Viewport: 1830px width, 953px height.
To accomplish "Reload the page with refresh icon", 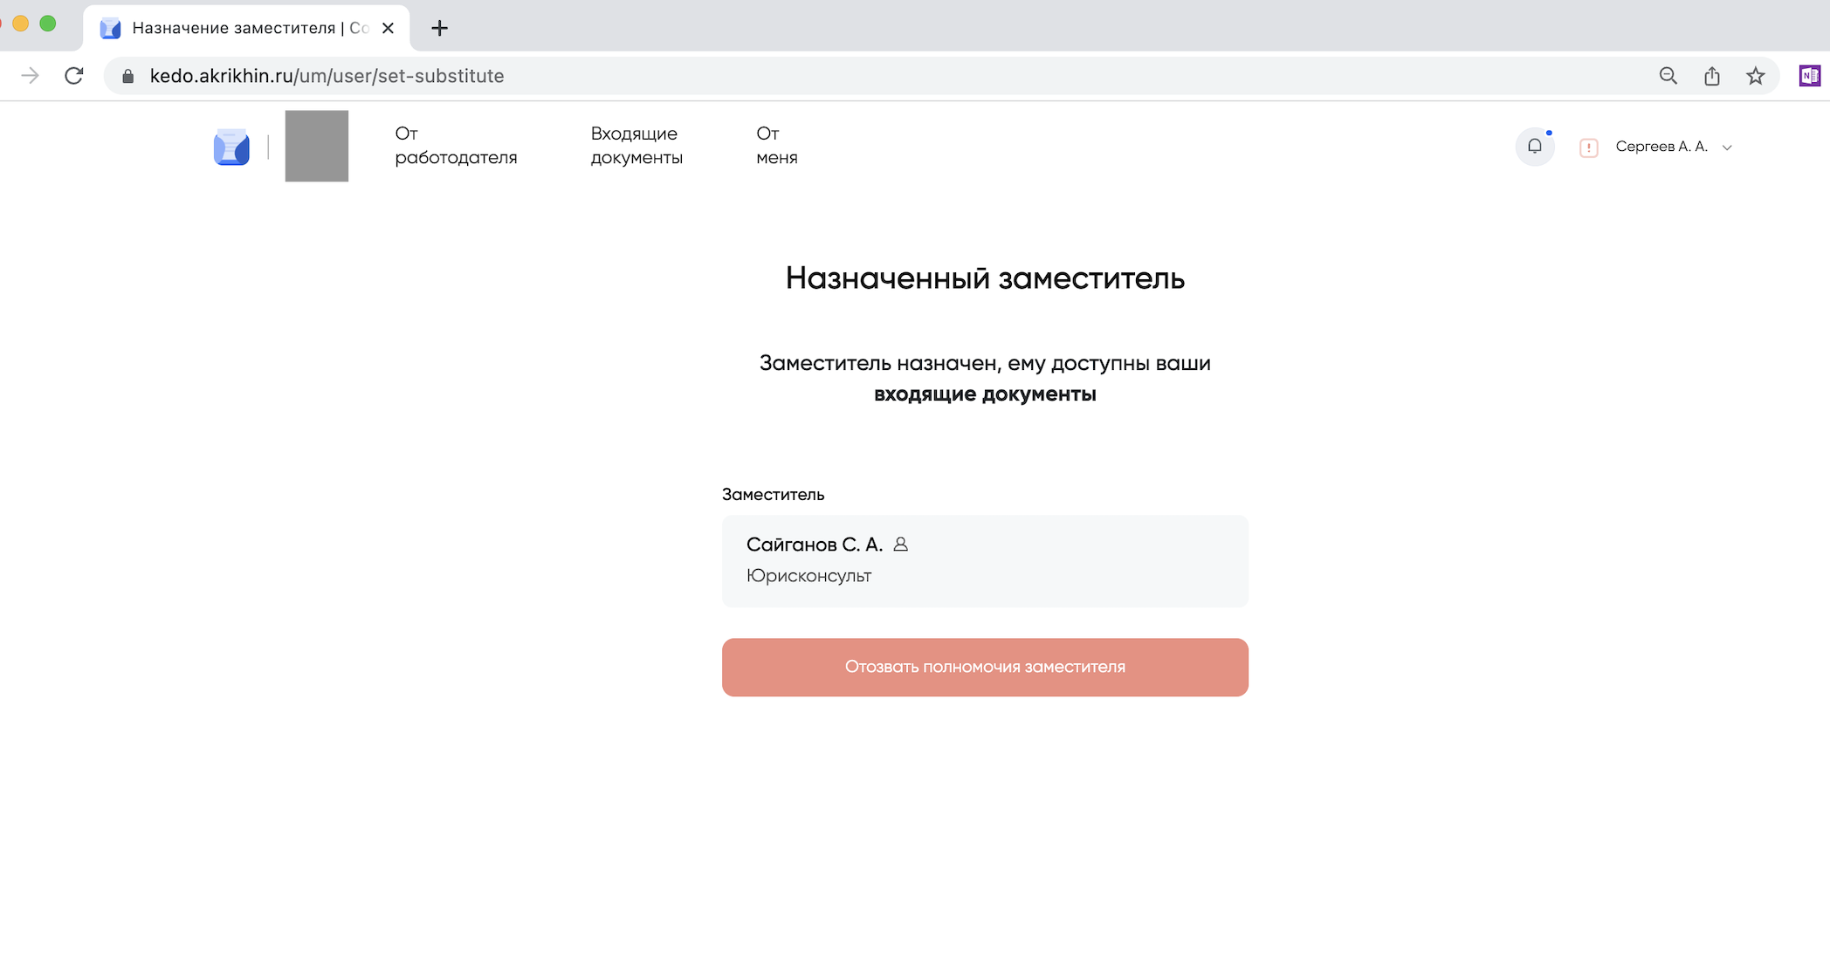I will pyautogui.click(x=74, y=76).
